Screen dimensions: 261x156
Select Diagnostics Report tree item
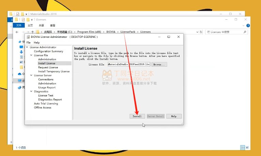coord(50,99)
